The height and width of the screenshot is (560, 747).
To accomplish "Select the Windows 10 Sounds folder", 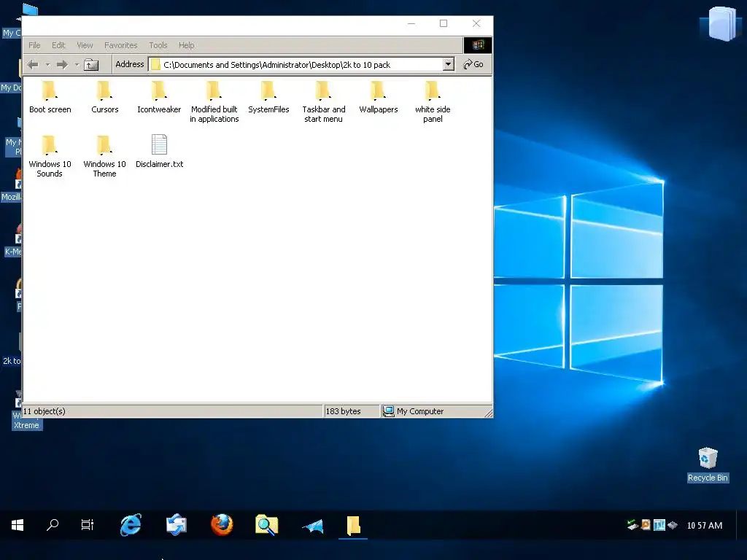I will tap(50, 157).
